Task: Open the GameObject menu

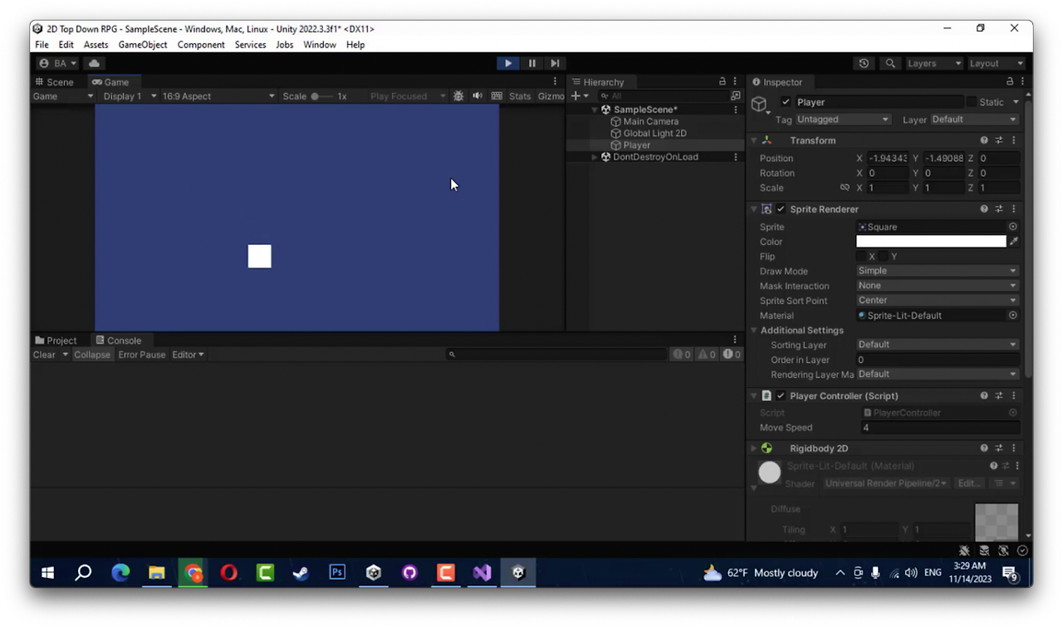Action: point(143,45)
